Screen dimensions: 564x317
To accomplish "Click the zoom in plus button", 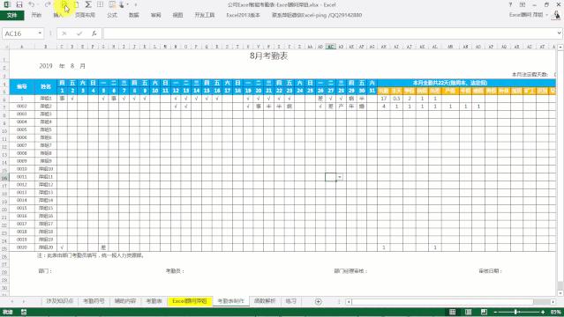I will coord(543,312).
